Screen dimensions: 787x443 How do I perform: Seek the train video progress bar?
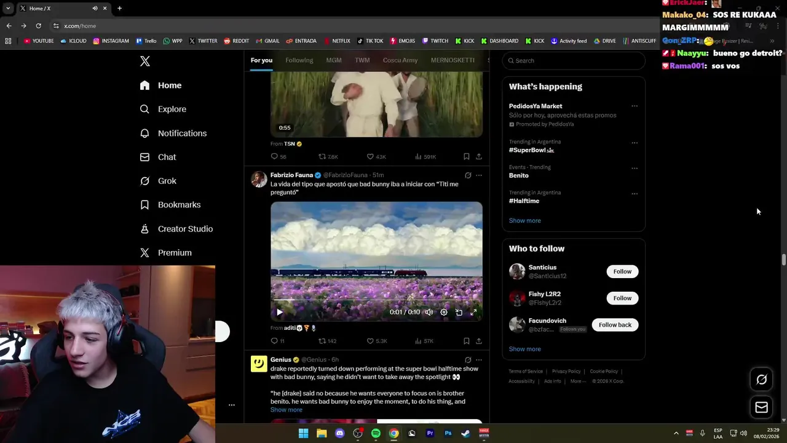point(376,300)
